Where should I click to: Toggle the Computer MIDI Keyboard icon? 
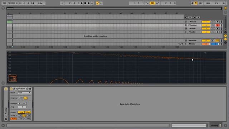click(x=196, y=3)
